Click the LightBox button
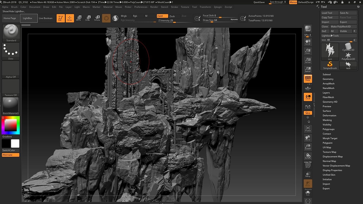The height and width of the screenshot is (204, 363). 29,18
